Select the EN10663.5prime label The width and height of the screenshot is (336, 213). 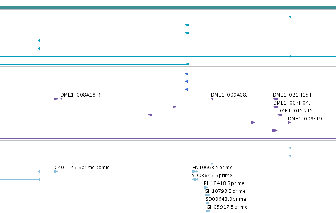pyautogui.click(x=212, y=167)
